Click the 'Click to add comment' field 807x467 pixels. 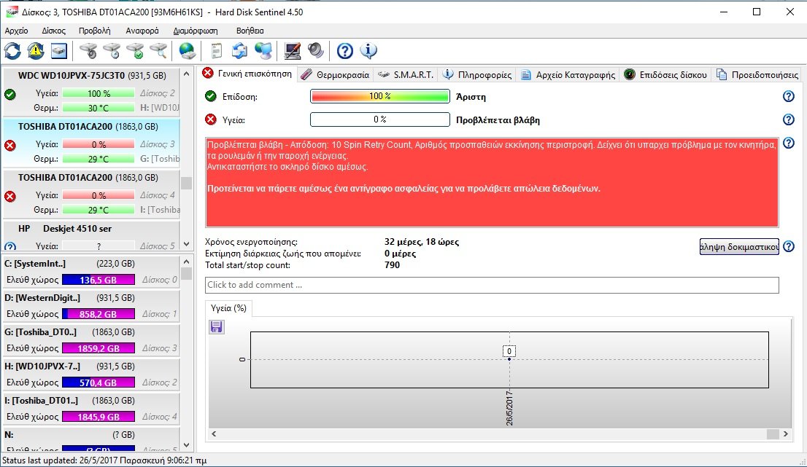point(492,285)
